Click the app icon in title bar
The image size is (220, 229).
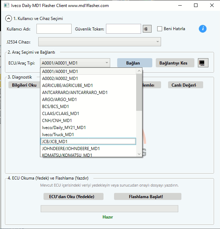[6, 6]
